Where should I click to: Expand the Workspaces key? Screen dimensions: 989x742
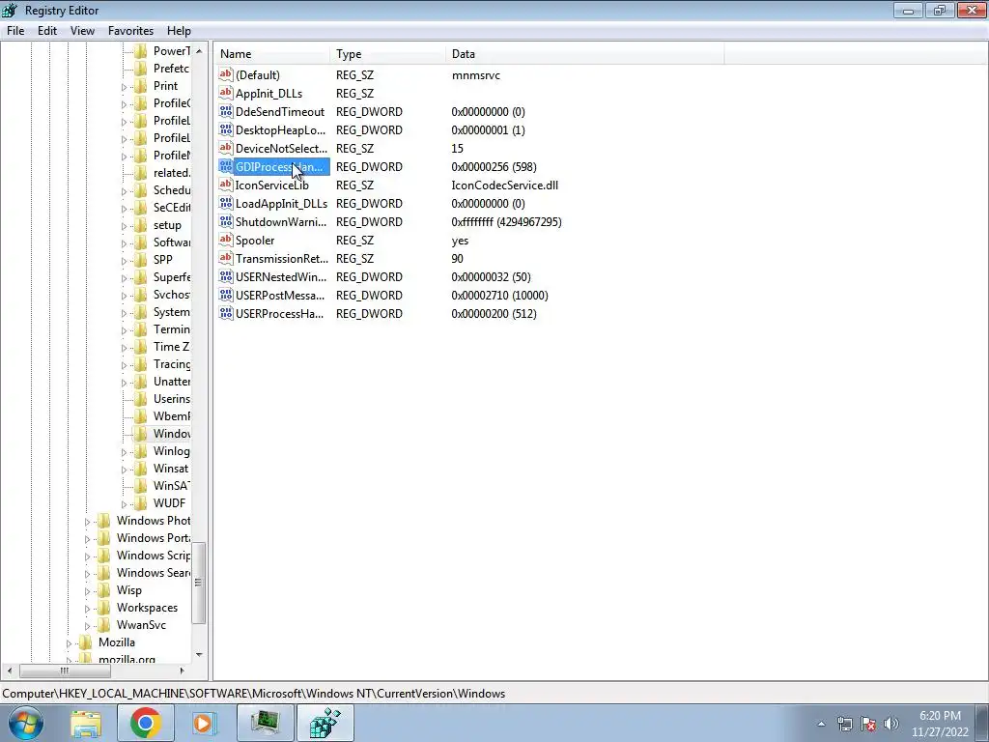[88, 609]
